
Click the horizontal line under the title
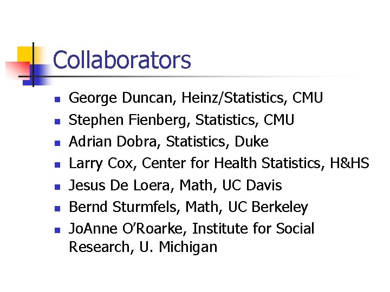217,77
